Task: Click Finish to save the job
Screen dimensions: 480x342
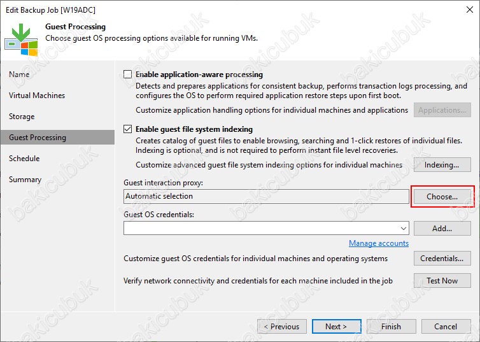Action: [392, 327]
